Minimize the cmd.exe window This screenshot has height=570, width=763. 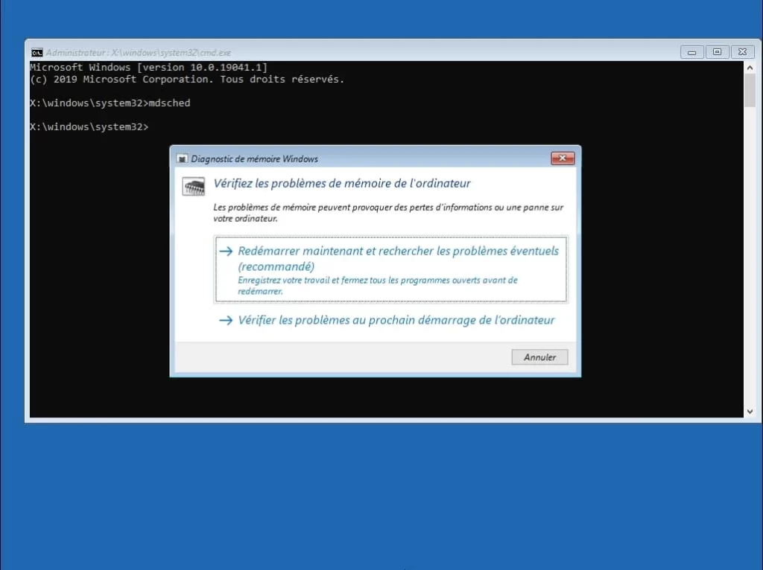coord(691,52)
